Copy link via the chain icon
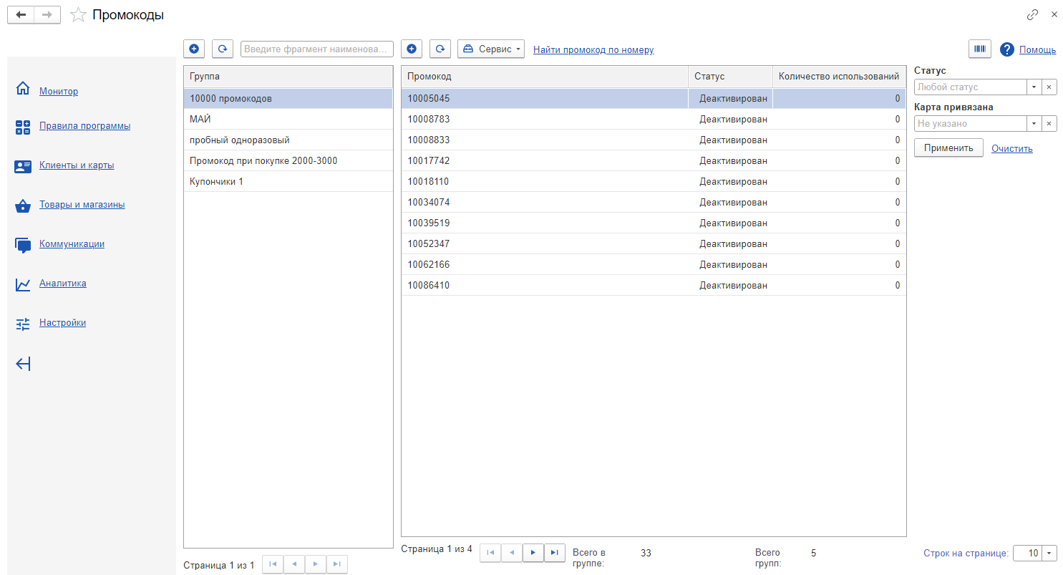 pos(1032,14)
